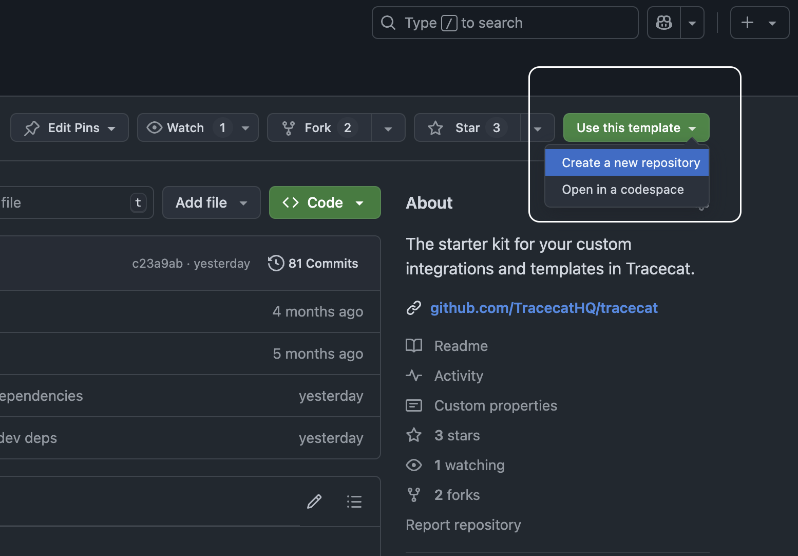
Task: Click the Star count badge 3
Action: 496,127
